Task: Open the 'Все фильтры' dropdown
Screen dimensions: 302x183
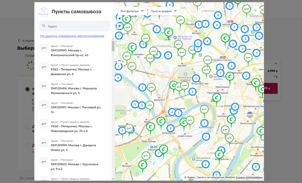Action: (132, 11)
